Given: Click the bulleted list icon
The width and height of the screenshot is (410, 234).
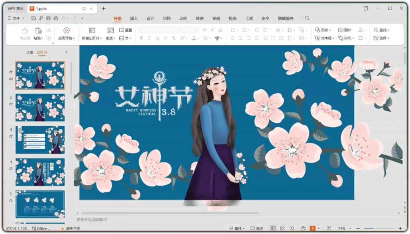Looking at the screenshot, I should (232, 29).
